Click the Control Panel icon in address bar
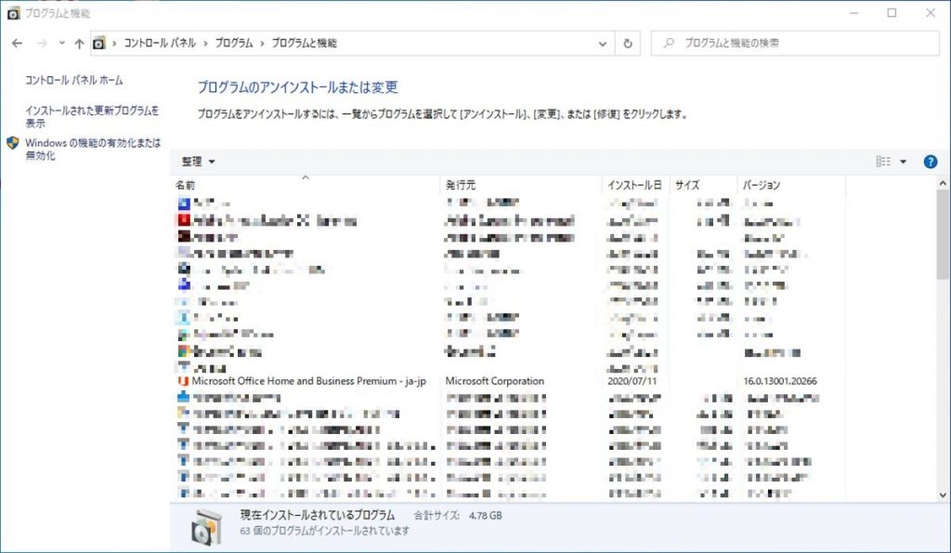Viewport: 951px width, 553px height. pyautogui.click(x=98, y=43)
